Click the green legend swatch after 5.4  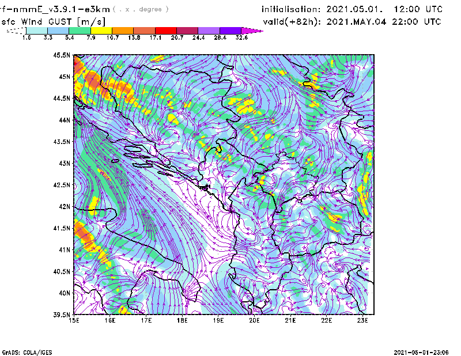80,31
